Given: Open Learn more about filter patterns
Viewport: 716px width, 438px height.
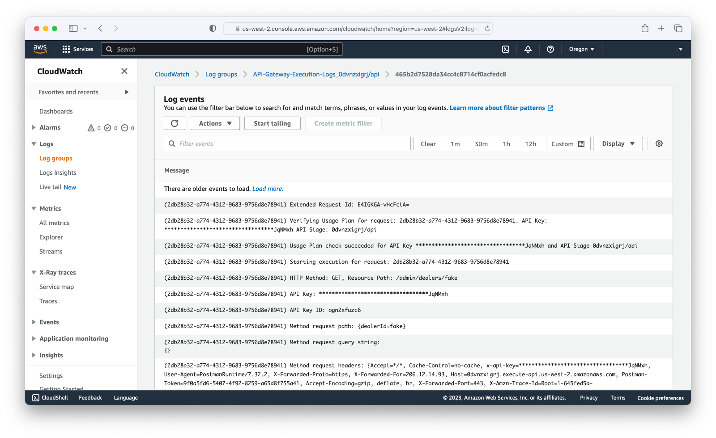Looking at the screenshot, I should click(497, 108).
